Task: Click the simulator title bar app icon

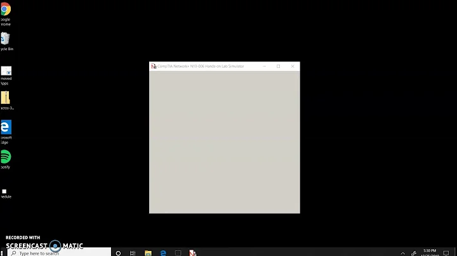Action: (x=154, y=67)
